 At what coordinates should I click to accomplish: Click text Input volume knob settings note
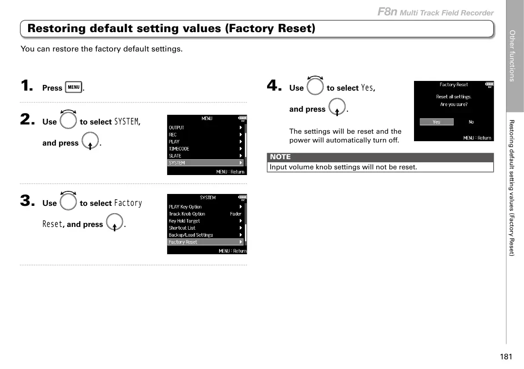pyautogui.click(x=343, y=167)
